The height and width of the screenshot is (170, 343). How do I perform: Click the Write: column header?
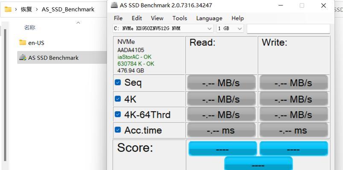pos(275,42)
